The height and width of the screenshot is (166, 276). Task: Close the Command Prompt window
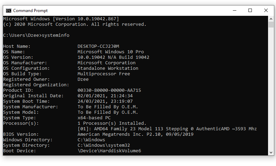tap(266, 11)
